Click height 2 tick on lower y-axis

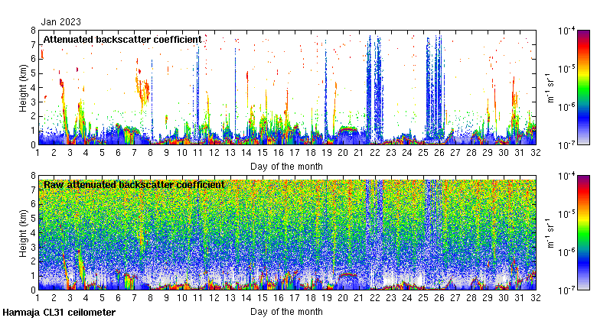[33, 261]
